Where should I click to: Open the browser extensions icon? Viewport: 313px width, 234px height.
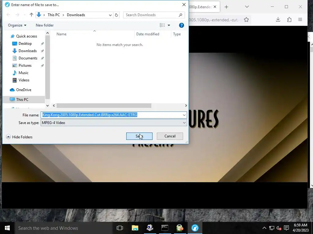(x=289, y=19)
